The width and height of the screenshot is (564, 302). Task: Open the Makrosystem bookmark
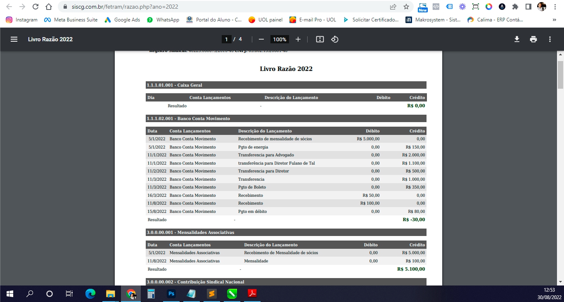[433, 19]
